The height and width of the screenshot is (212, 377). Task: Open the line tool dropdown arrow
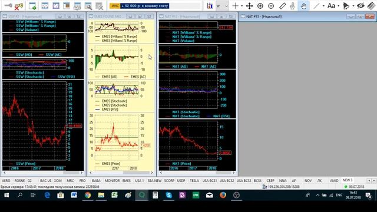(x=323, y=6)
